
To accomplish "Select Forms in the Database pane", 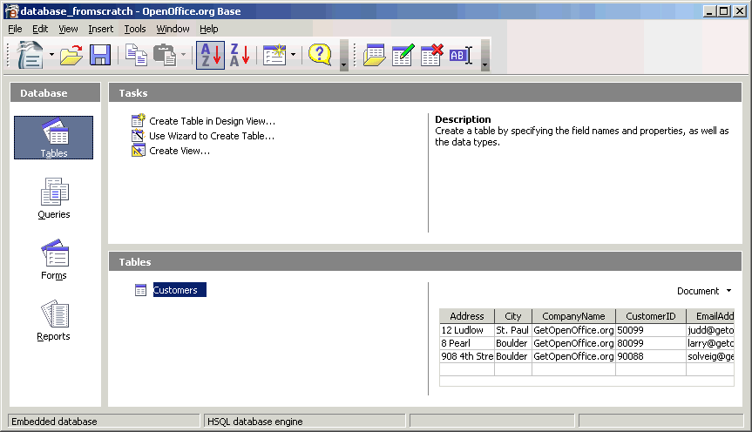I will click(x=54, y=260).
